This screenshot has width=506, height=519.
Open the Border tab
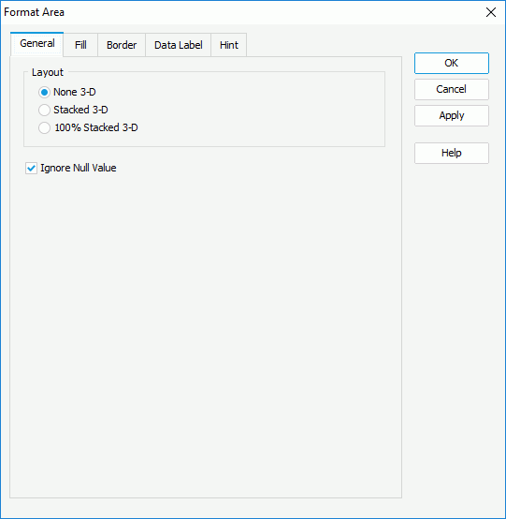122,45
